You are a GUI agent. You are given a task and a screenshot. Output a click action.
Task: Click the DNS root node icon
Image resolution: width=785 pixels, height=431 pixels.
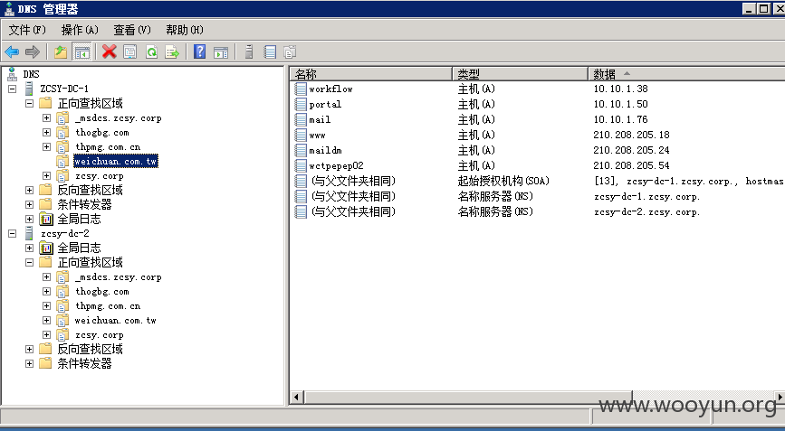(x=12, y=74)
